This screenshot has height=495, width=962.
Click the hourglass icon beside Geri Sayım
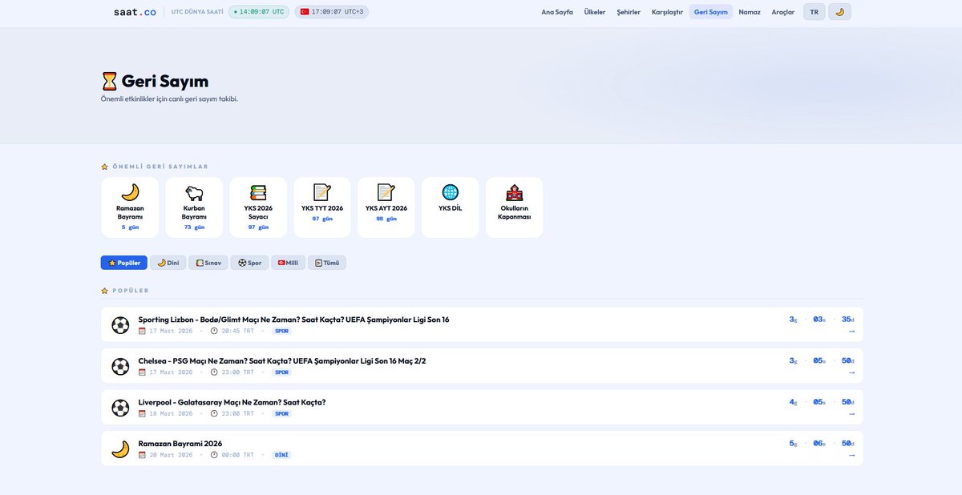pyautogui.click(x=109, y=81)
